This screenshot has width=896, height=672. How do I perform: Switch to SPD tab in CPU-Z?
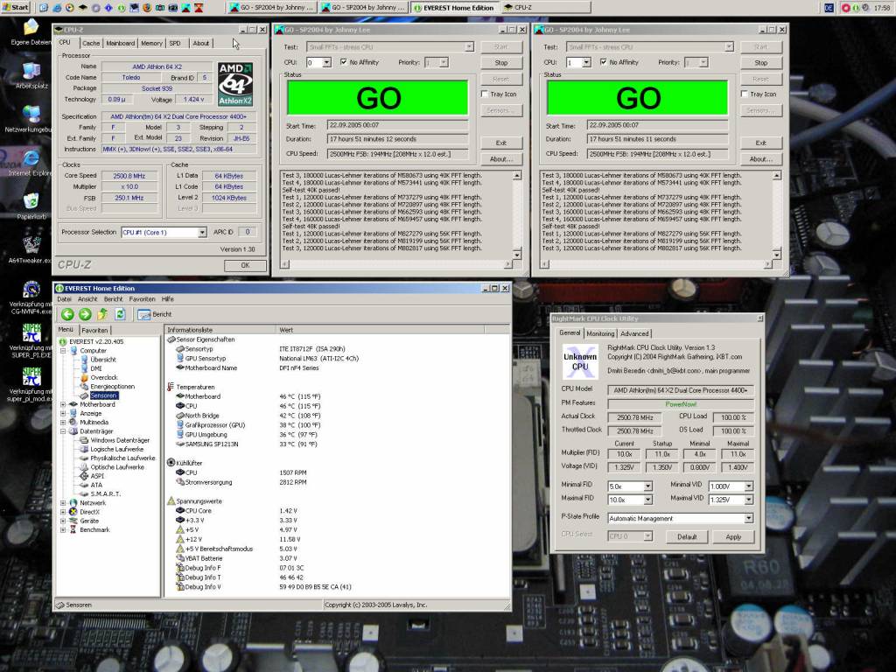click(x=175, y=43)
